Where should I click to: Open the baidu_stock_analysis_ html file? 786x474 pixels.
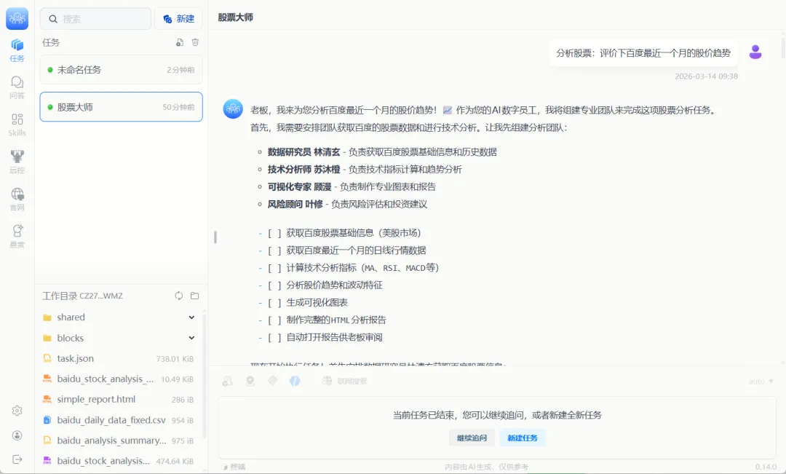(120, 379)
